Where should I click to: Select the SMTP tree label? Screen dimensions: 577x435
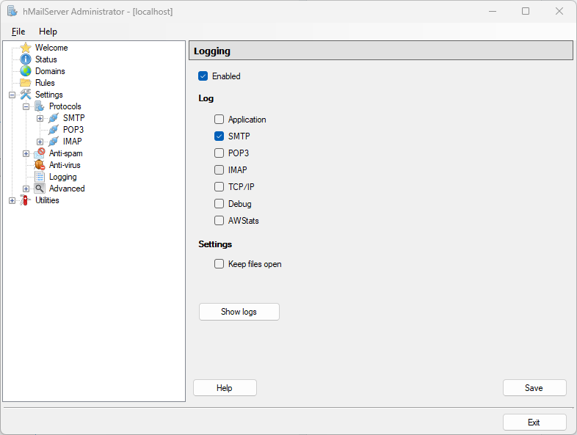point(74,118)
